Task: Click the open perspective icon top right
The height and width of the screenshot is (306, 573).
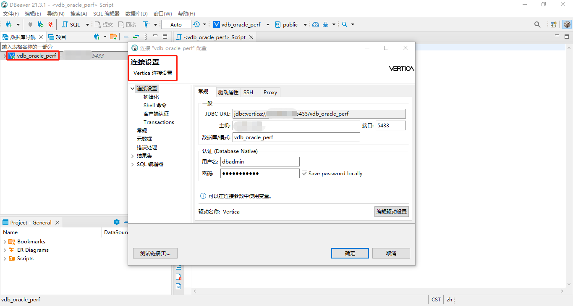Action: coord(554,24)
